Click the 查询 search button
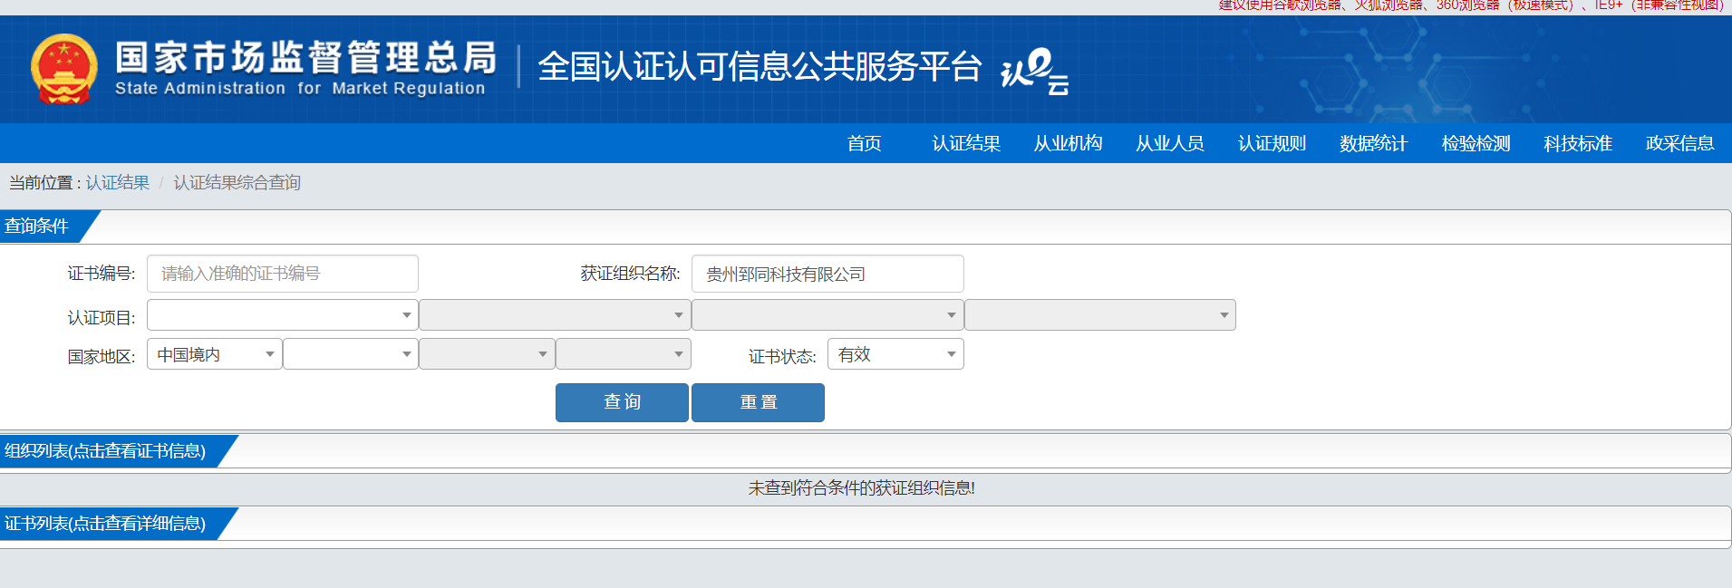The height and width of the screenshot is (588, 1732). coord(622,402)
